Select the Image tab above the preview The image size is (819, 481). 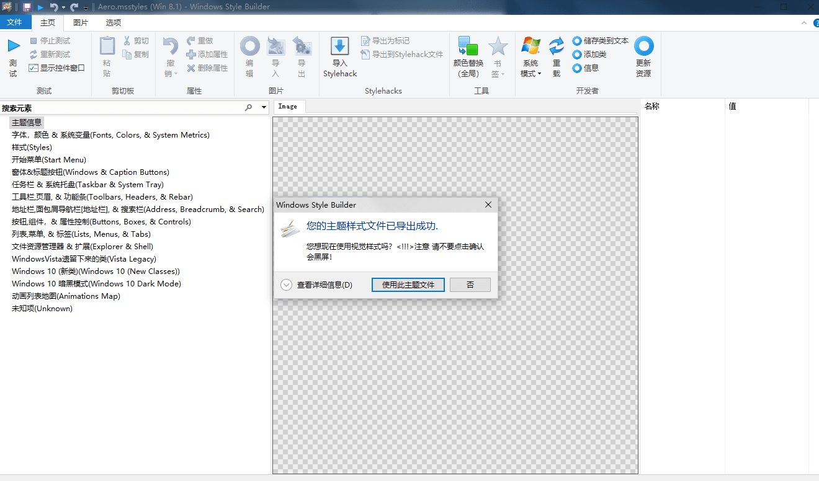tap(288, 107)
